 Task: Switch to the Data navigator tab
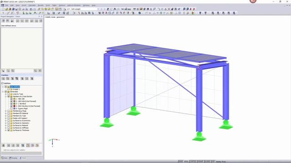click(4, 158)
